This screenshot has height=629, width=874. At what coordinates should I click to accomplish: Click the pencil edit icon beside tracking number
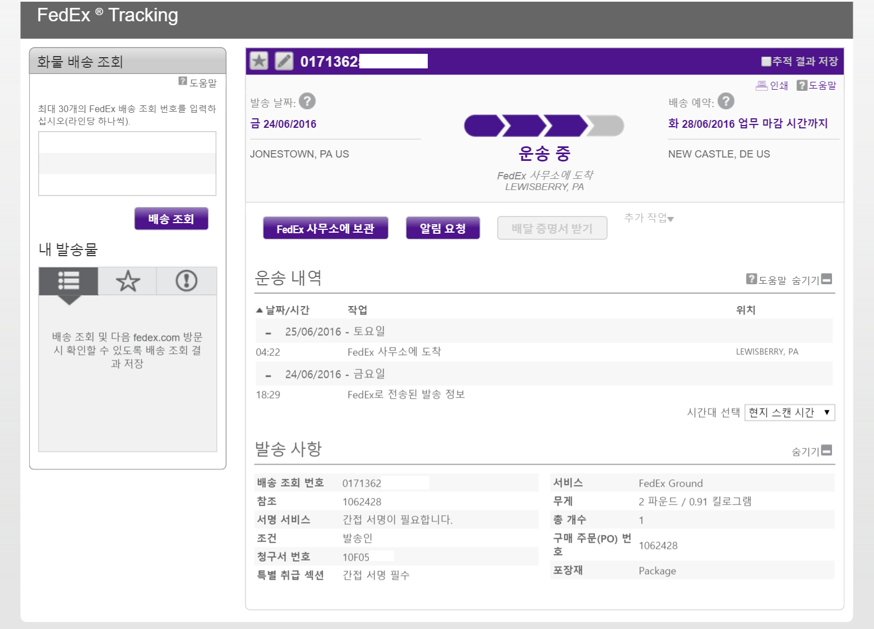284,61
